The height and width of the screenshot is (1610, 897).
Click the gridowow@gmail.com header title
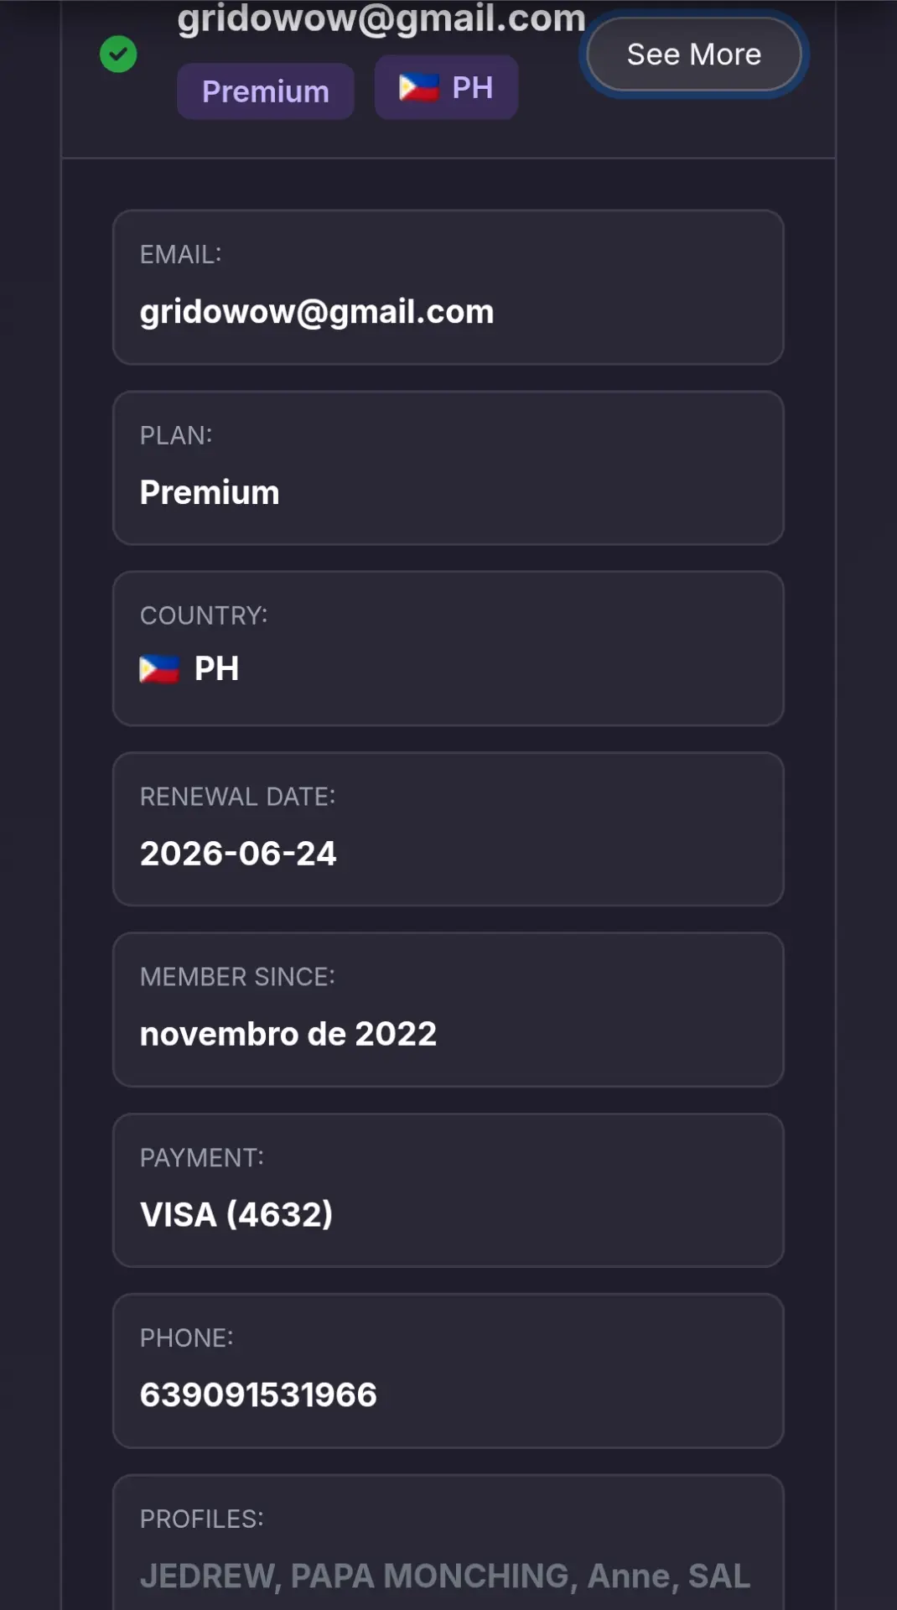pyautogui.click(x=381, y=18)
